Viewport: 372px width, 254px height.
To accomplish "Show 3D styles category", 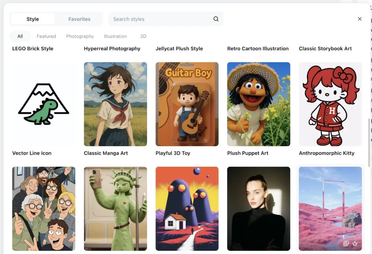I will [x=143, y=36].
